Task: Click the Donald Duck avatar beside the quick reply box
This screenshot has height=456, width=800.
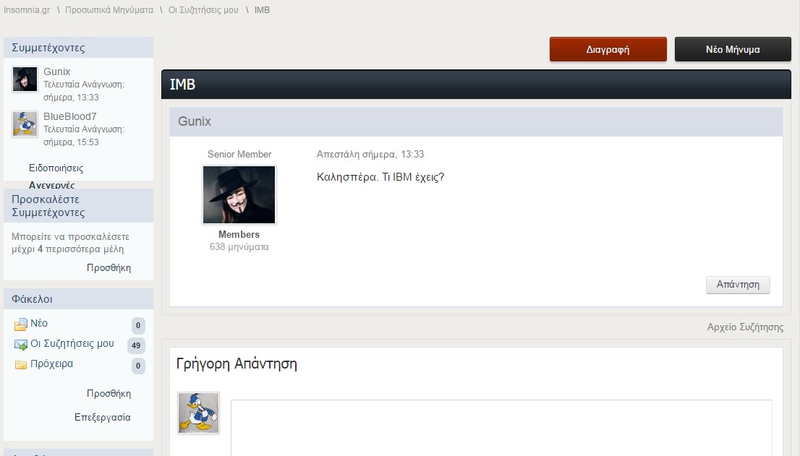Action: (x=198, y=413)
